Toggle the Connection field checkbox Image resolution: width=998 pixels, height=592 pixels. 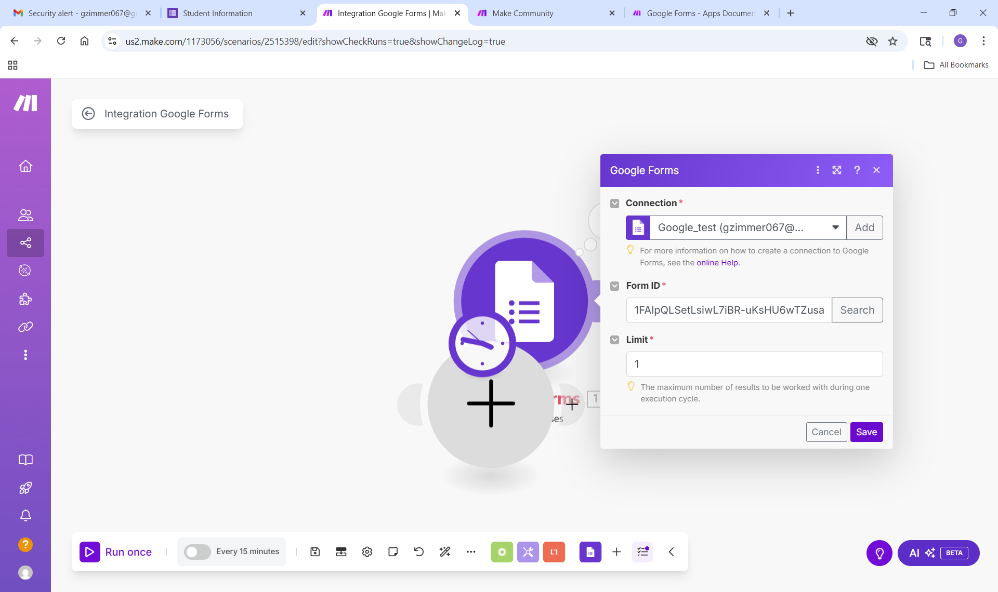[615, 203]
